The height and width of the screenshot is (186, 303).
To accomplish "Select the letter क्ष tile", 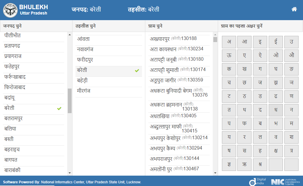I will coord(276,151).
